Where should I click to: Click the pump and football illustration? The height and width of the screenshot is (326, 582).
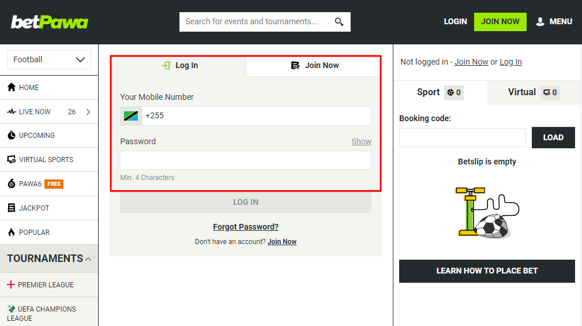(487, 213)
